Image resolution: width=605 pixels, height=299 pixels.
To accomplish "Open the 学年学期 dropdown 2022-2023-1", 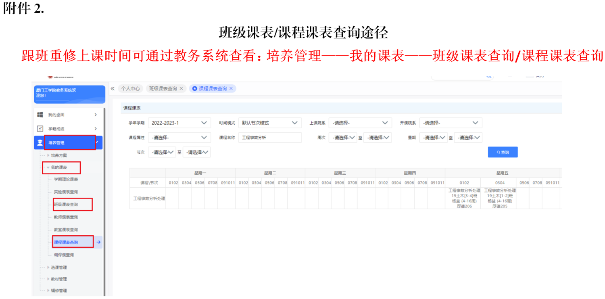I will tap(179, 123).
